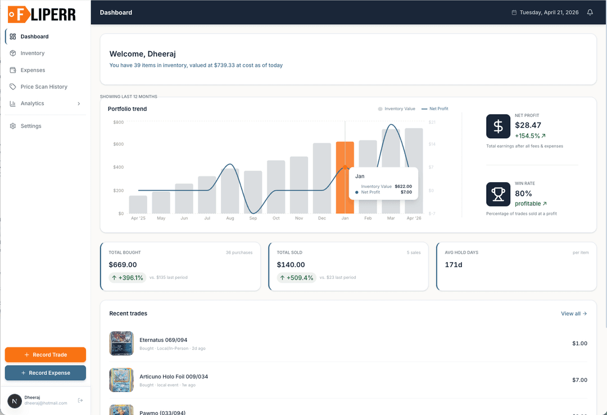This screenshot has width=607, height=415.
Task: Go to the Inventory page
Action: click(x=46, y=53)
